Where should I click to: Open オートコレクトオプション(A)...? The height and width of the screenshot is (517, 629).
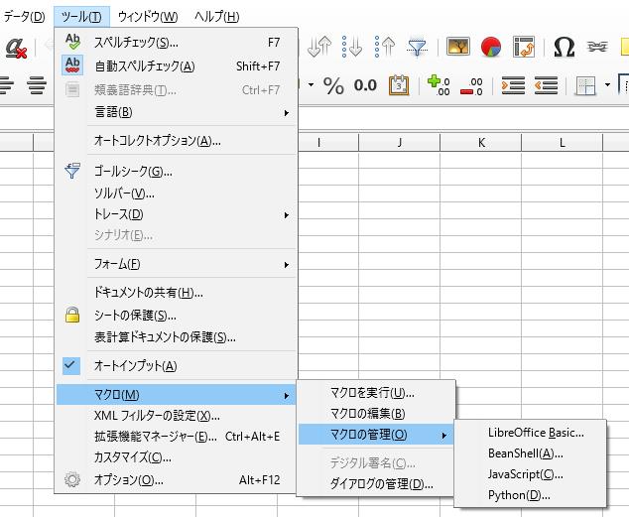[x=177, y=141]
